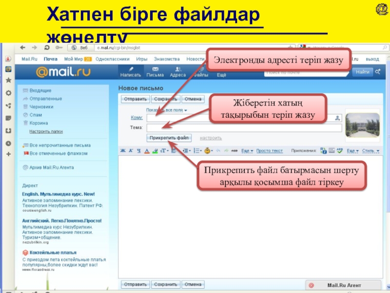Open the notes icon in the browser sidebar
Image resolution: width=390 pixels, height=293 pixels.
tap(8, 118)
